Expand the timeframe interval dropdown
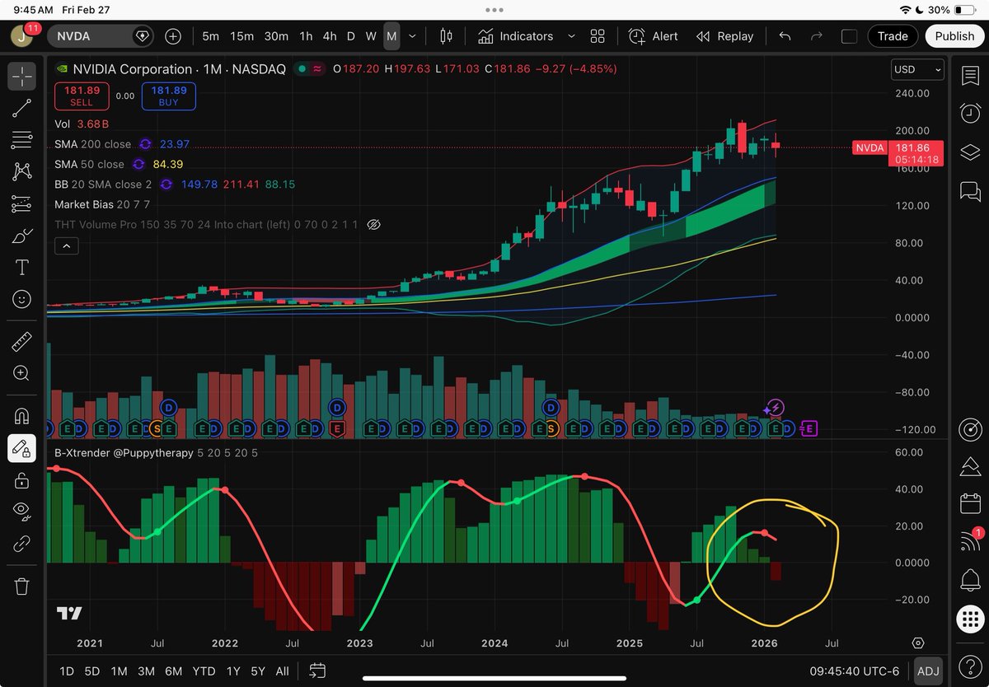The image size is (989, 687). 412,36
